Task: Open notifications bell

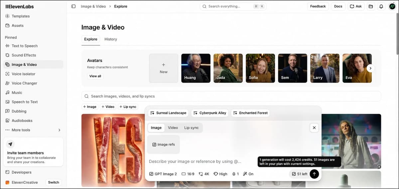Action: [381, 6]
